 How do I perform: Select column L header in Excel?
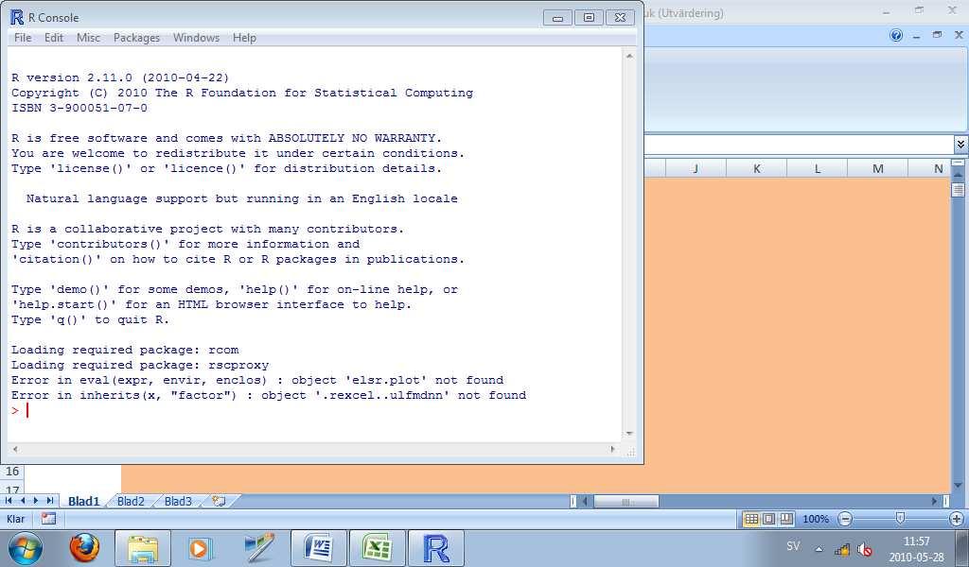[x=817, y=168]
